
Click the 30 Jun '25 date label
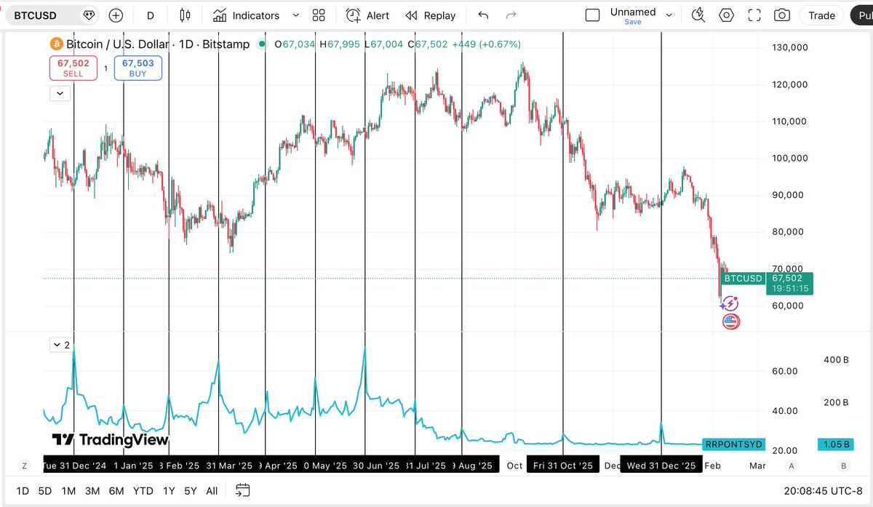point(375,466)
